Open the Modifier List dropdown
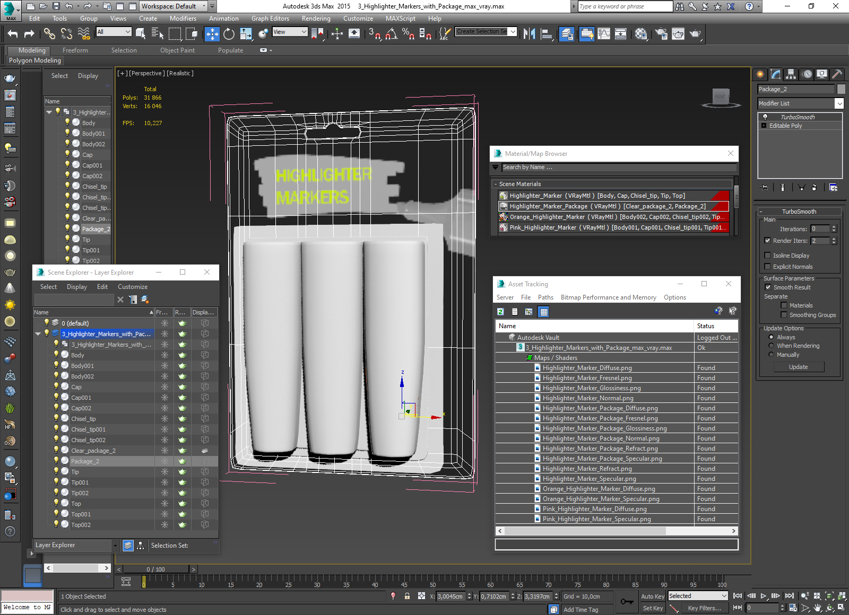 click(x=800, y=103)
